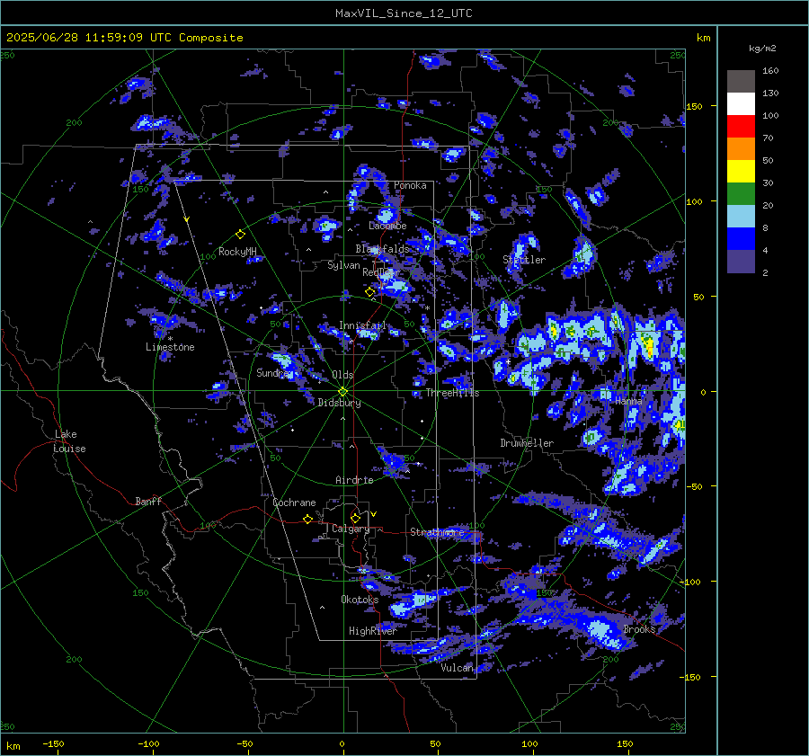
Task: Select the Lacombe city label
Action: tap(387, 226)
